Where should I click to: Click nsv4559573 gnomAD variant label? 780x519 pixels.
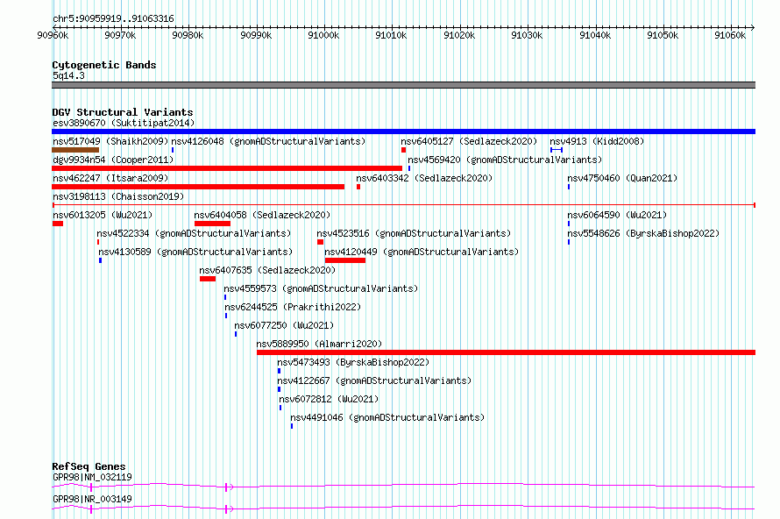tap(321, 288)
